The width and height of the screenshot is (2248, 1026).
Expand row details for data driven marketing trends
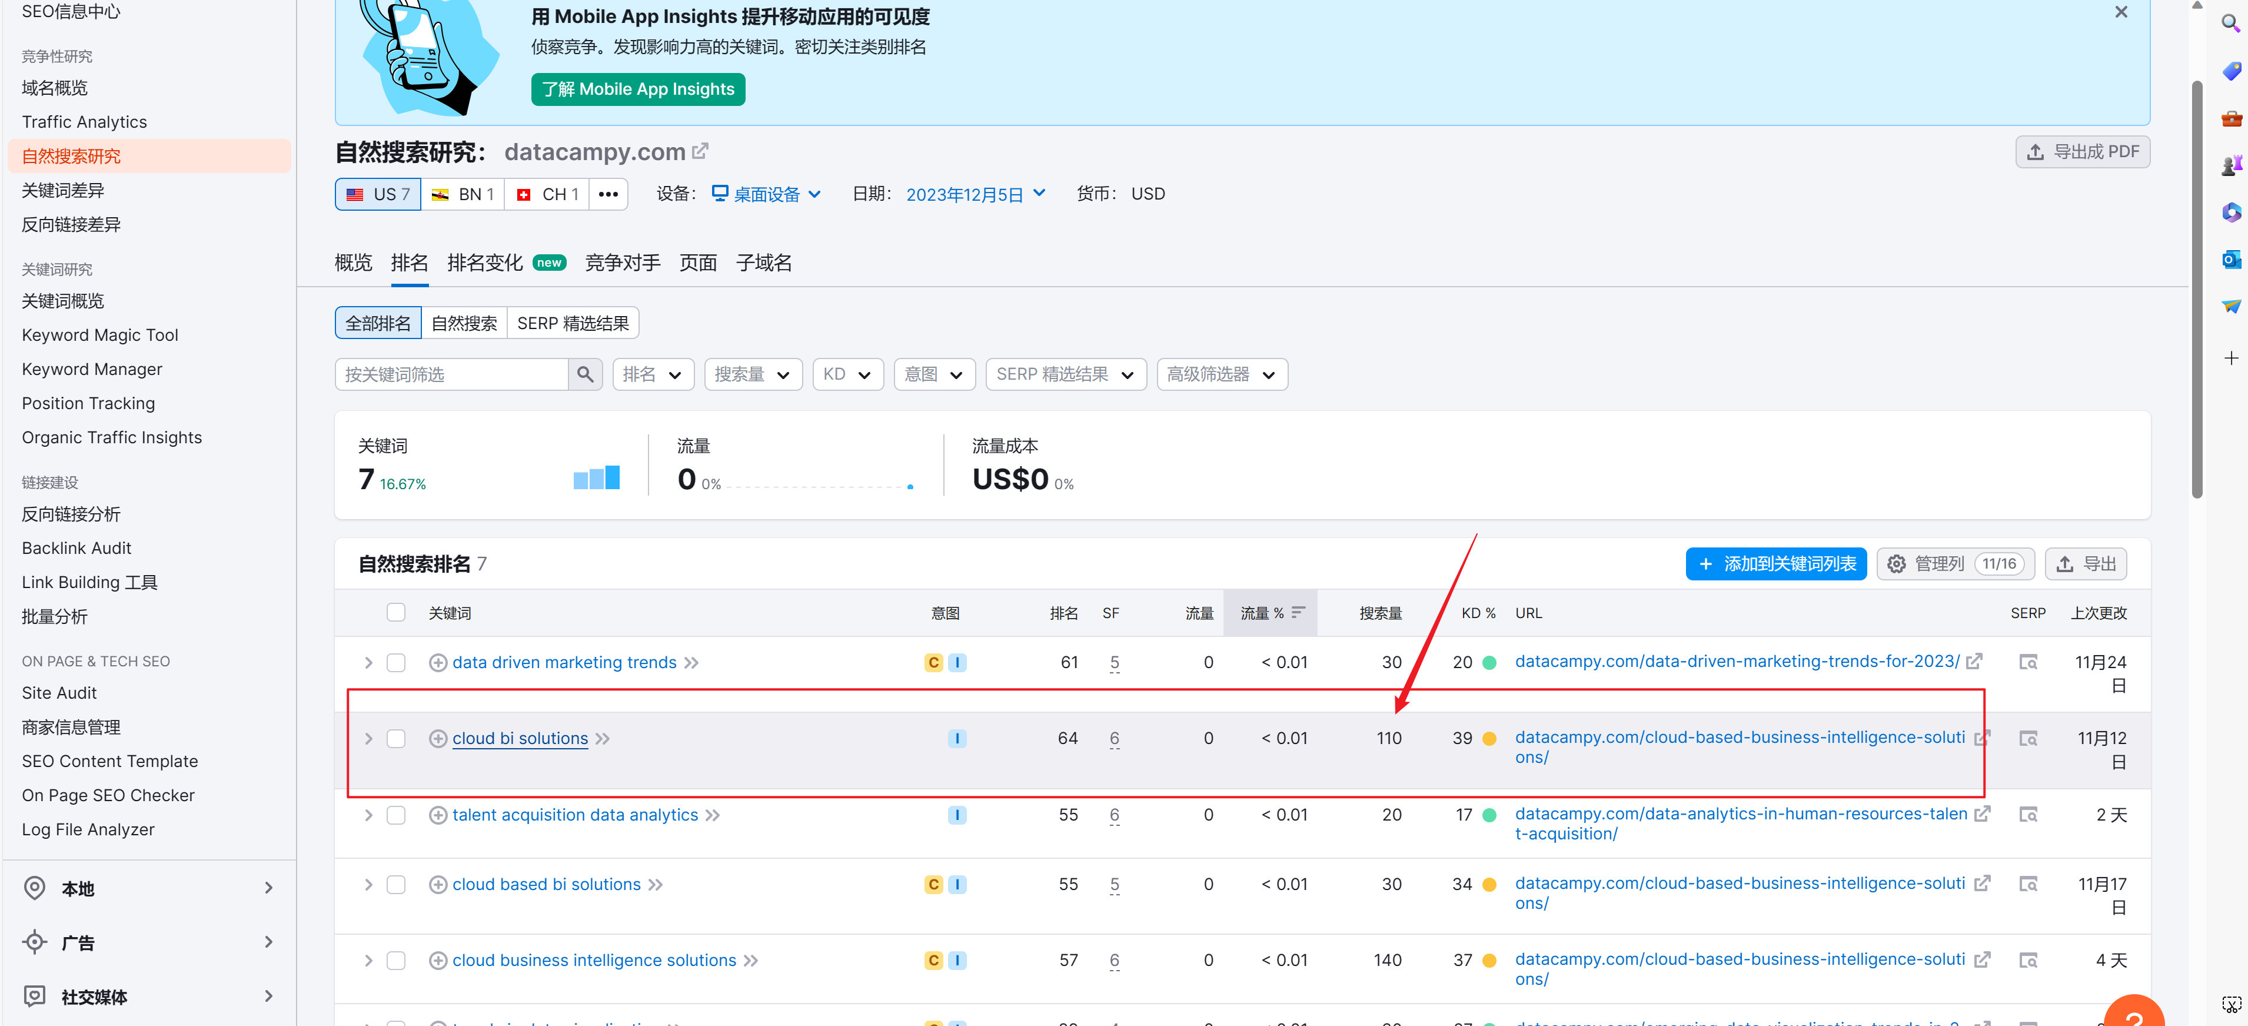368,663
